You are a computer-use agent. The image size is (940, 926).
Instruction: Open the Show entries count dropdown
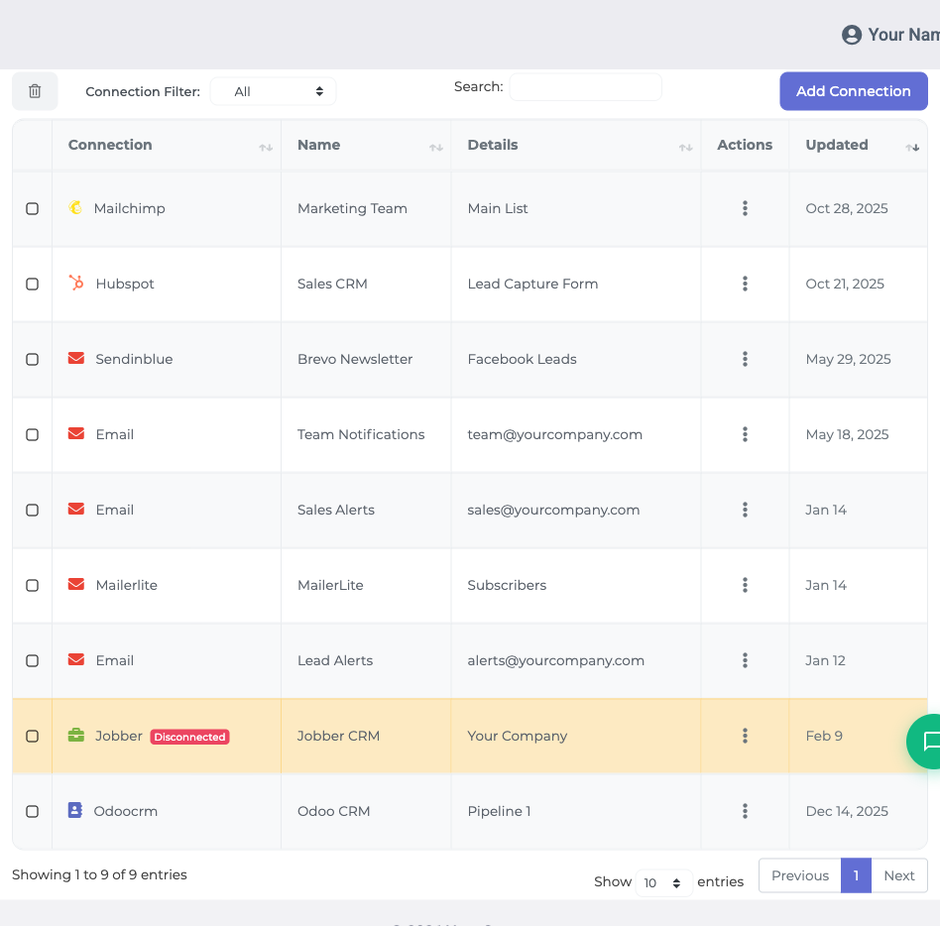pos(663,882)
